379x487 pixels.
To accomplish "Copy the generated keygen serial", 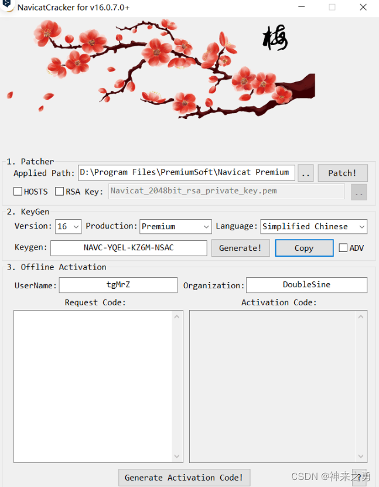I will click(x=304, y=248).
